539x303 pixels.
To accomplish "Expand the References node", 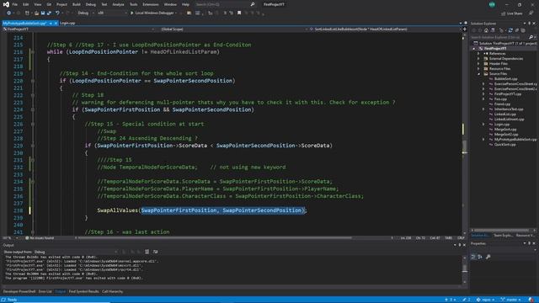I will 478,54.
